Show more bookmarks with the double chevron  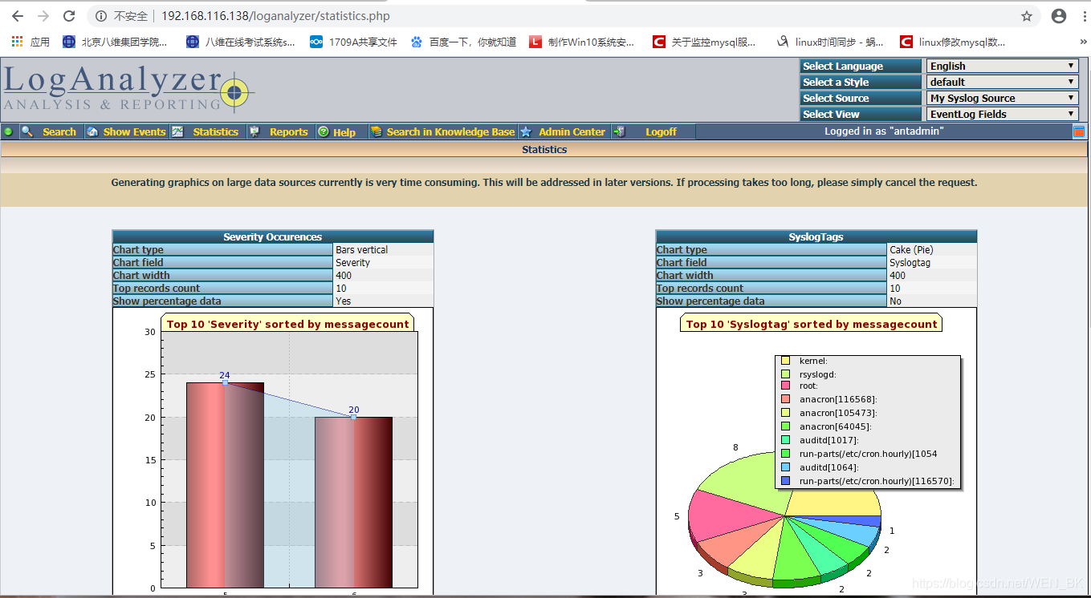[1084, 42]
